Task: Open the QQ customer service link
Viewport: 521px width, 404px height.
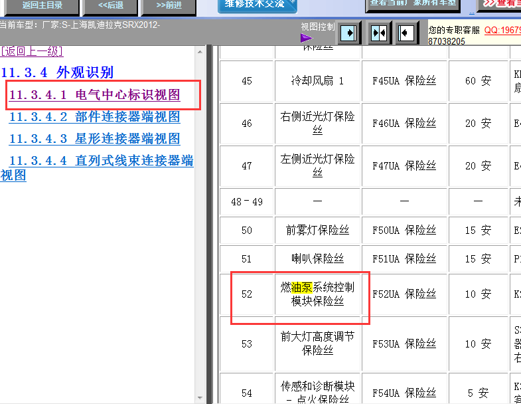Action: pyautogui.click(x=502, y=31)
